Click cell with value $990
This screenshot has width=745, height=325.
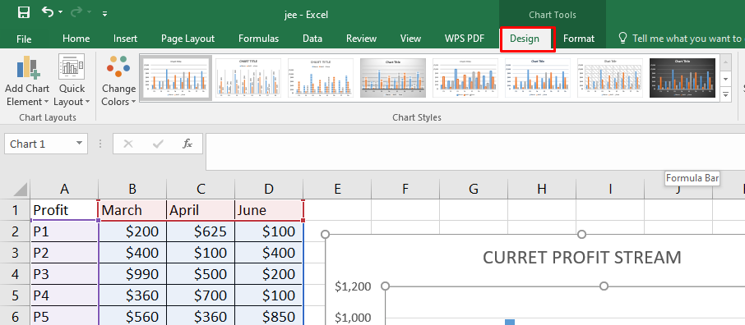pyautogui.click(x=132, y=274)
